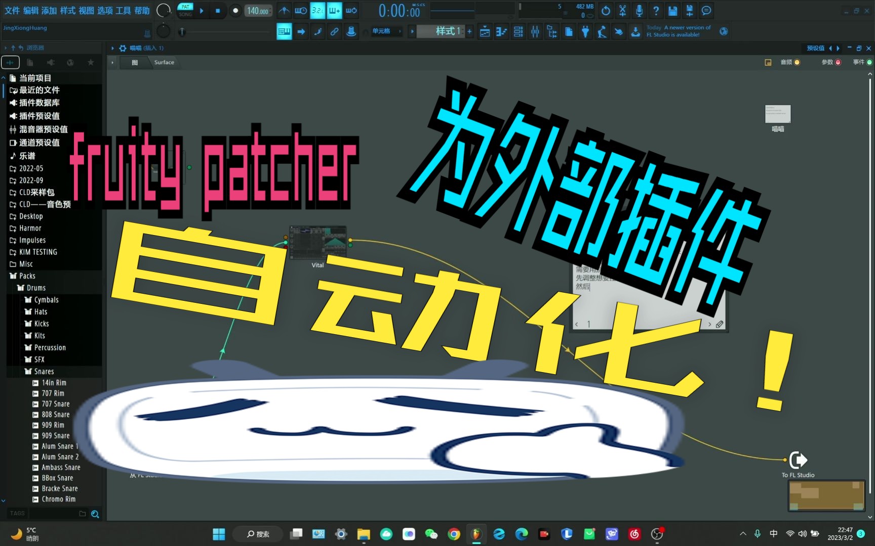Click the tempo tapper icon
This screenshot has width=875, height=546.
[x=602, y=31]
